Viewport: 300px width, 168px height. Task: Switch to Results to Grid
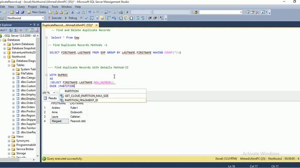pyautogui.click(x=126, y=18)
